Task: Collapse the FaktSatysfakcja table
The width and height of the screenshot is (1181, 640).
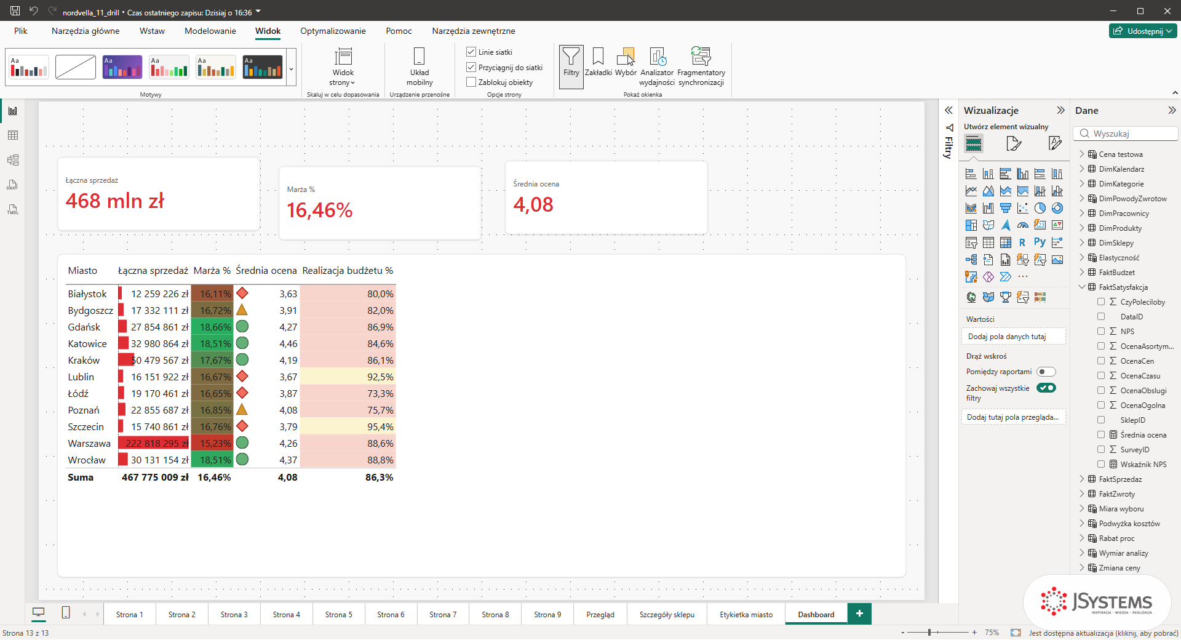Action: tap(1082, 287)
